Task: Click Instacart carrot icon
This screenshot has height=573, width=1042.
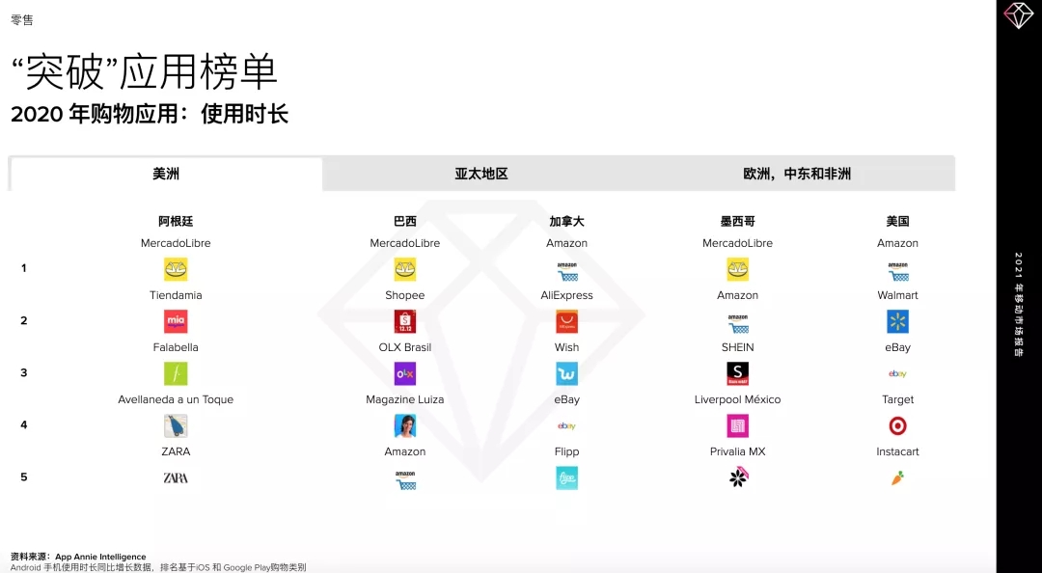Action: [898, 477]
